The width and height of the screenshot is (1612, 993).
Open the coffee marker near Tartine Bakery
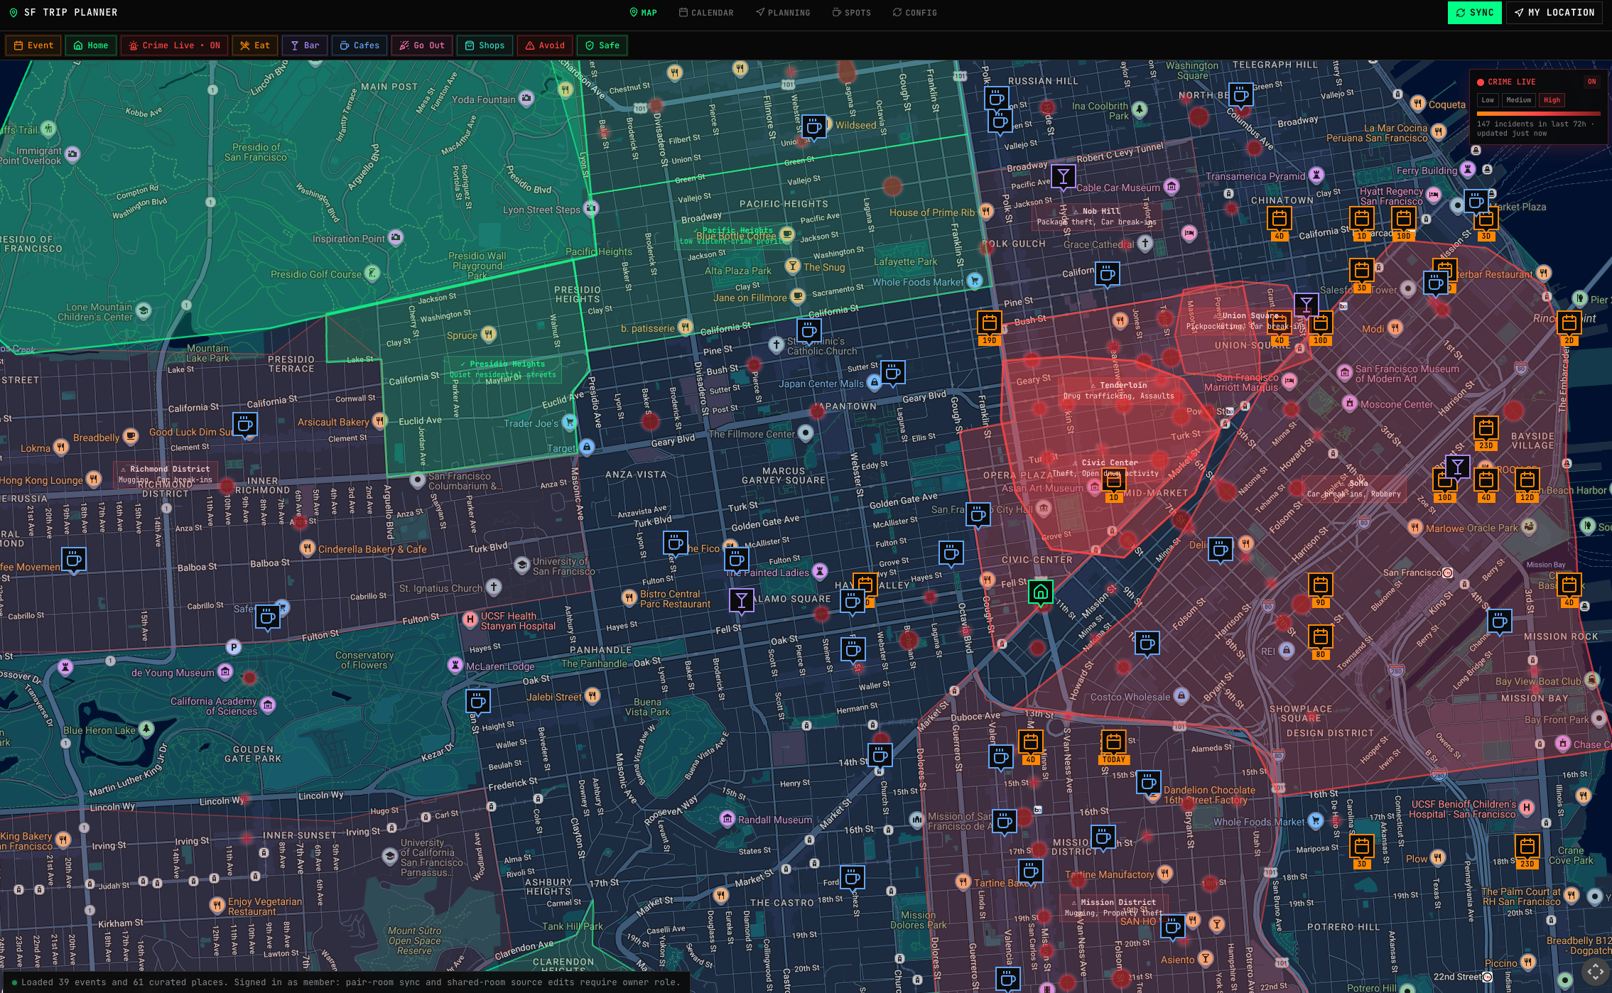pos(1030,872)
